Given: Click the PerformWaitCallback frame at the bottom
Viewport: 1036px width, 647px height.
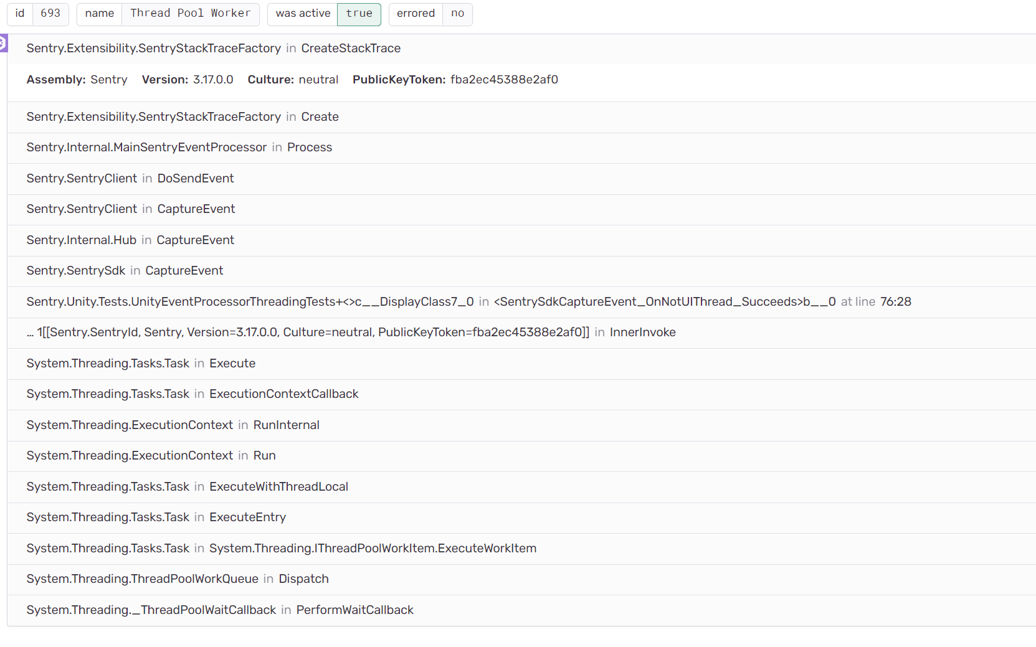Looking at the screenshot, I should (220, 610).
